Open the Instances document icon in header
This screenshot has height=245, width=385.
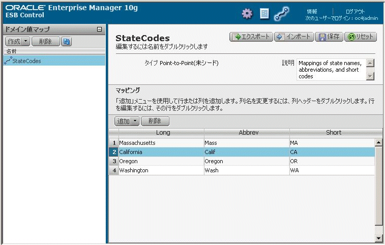click(x=264, y=14)
